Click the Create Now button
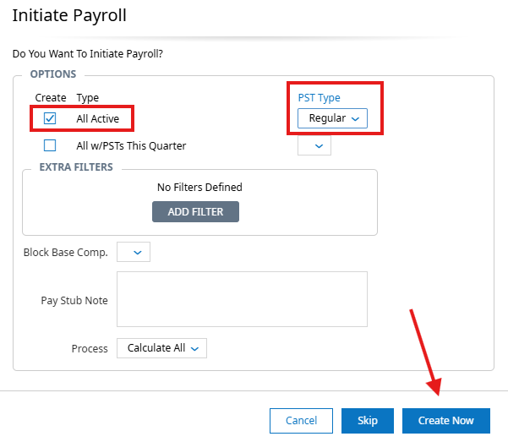Viewport: 508px width, 442px height. 445,421
